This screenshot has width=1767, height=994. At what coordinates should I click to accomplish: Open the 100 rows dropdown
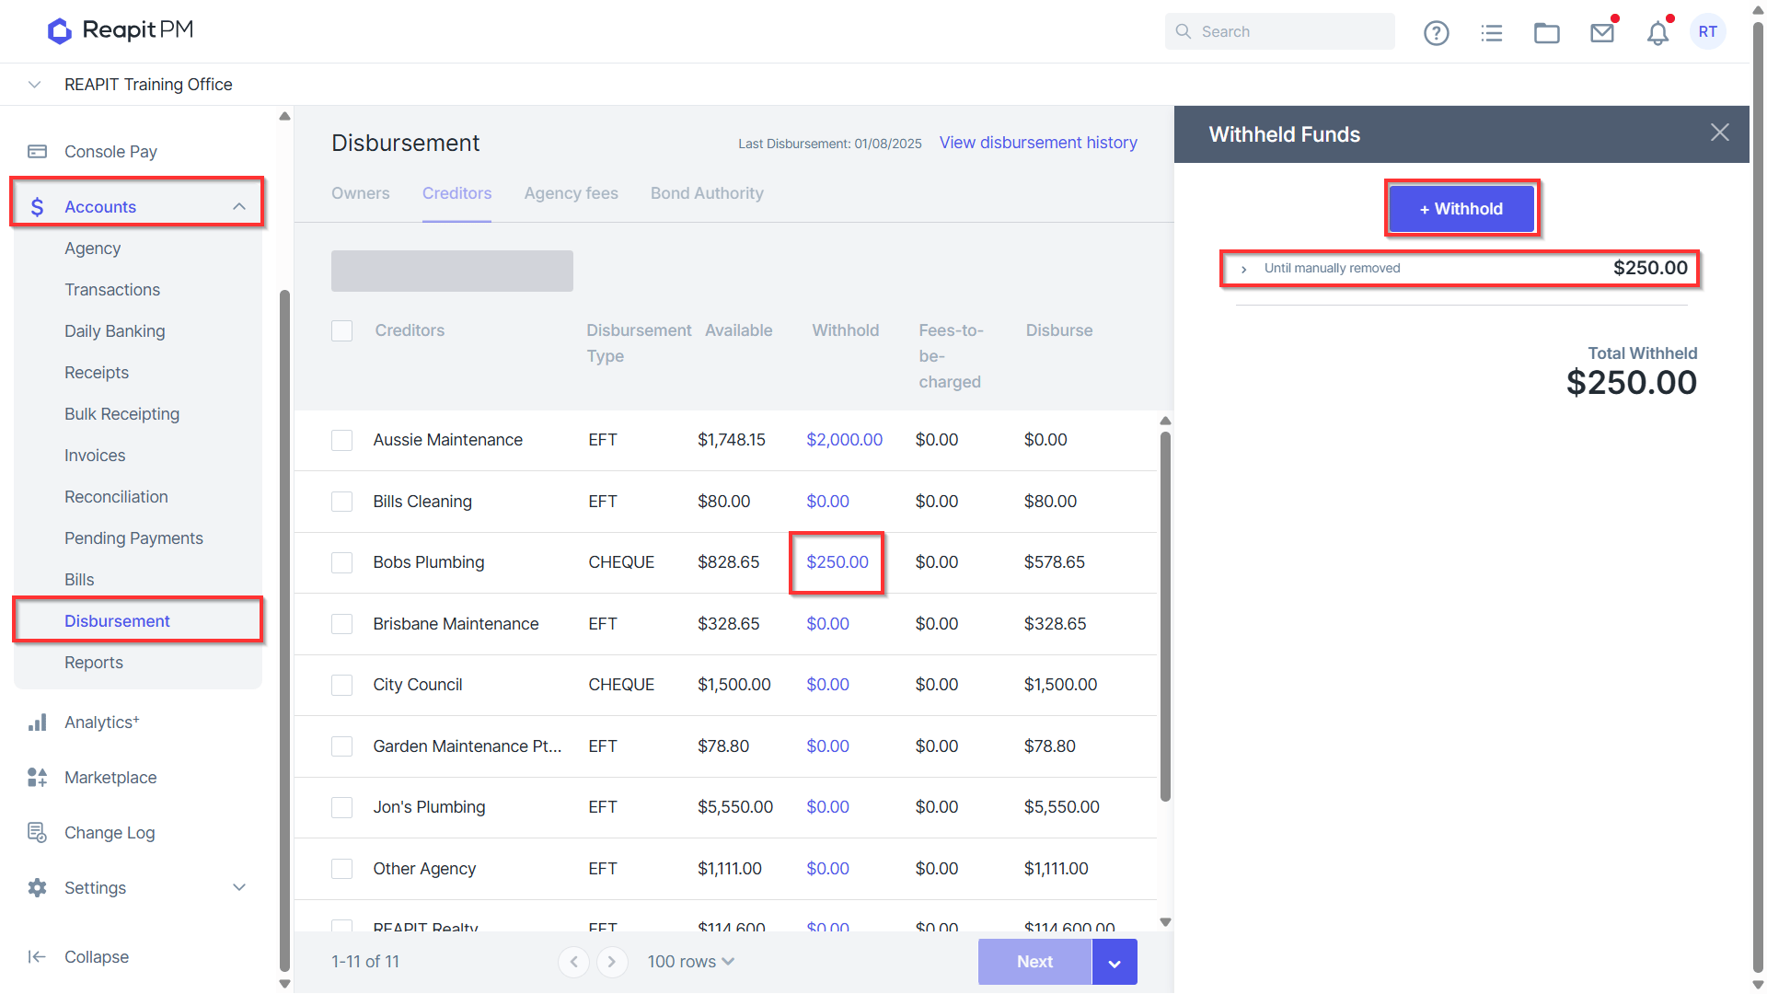point(690,962)
